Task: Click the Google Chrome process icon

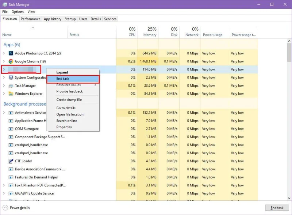Action: pyautogui.click(x=11, y=61)
